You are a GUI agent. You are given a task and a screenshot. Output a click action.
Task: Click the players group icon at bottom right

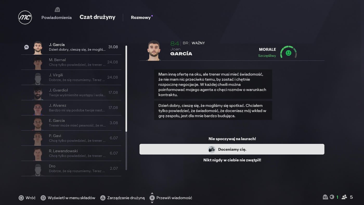[344, 197]
